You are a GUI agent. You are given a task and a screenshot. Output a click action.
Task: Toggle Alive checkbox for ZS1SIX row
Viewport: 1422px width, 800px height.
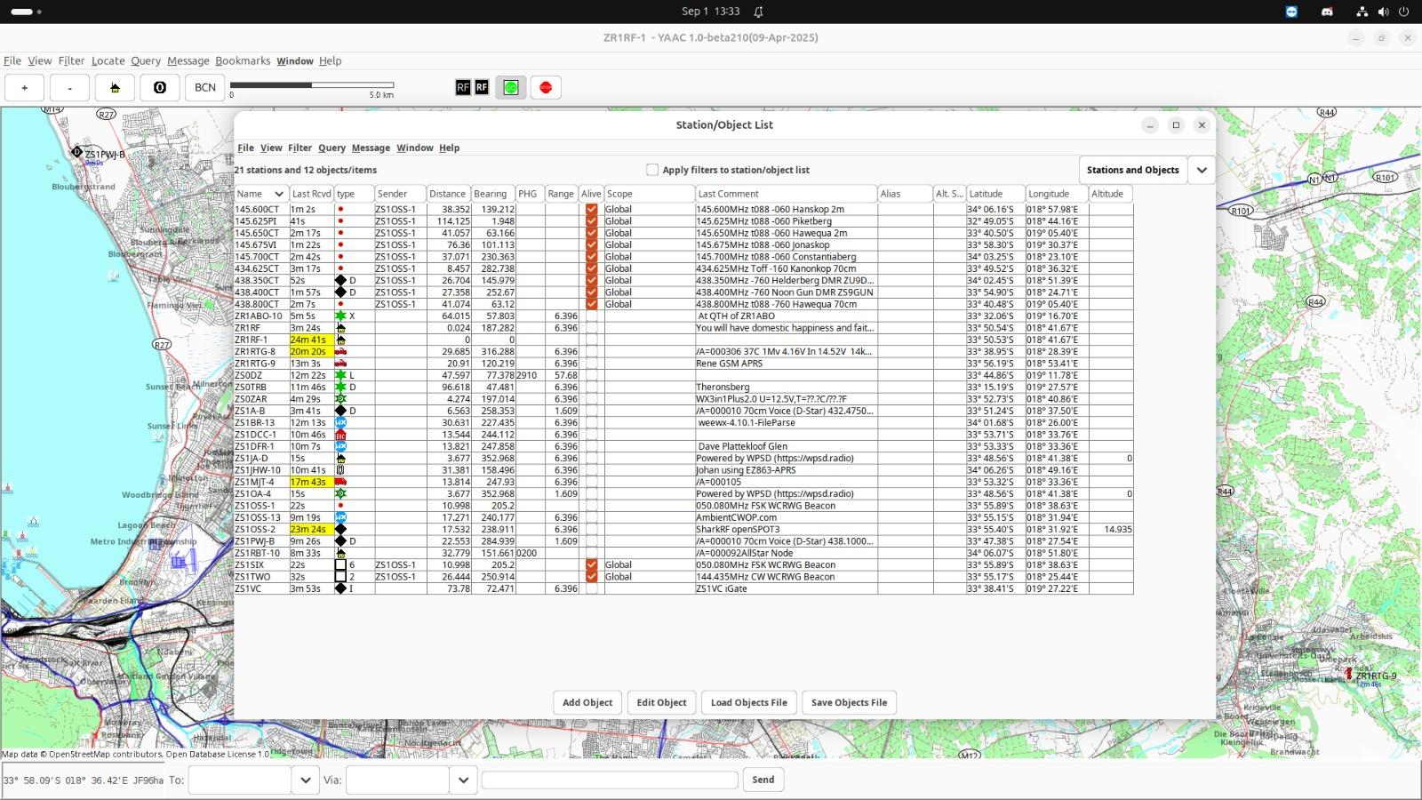(592, 565)
